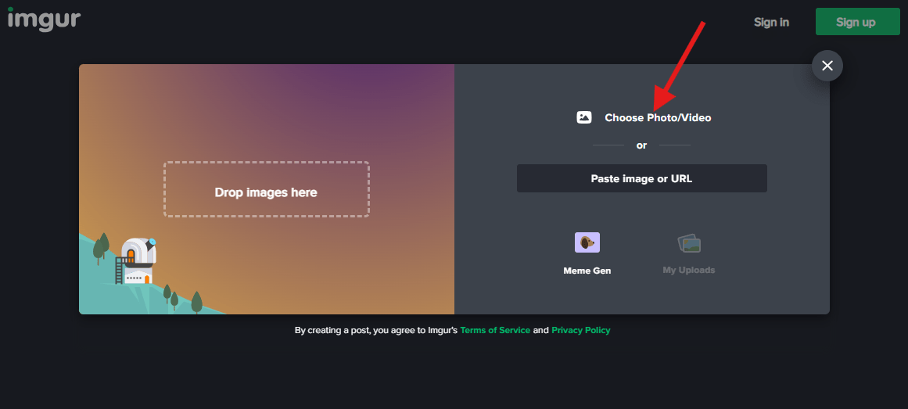Screen dimensions: 908x409
Task: Click the small trees beside the observatory
Action: point(100,247)
